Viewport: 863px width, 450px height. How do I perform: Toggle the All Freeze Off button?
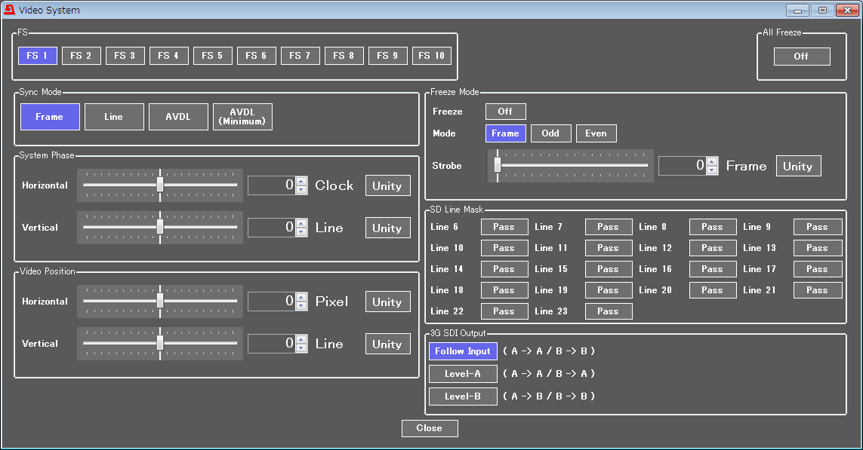[x=801, y=57]
